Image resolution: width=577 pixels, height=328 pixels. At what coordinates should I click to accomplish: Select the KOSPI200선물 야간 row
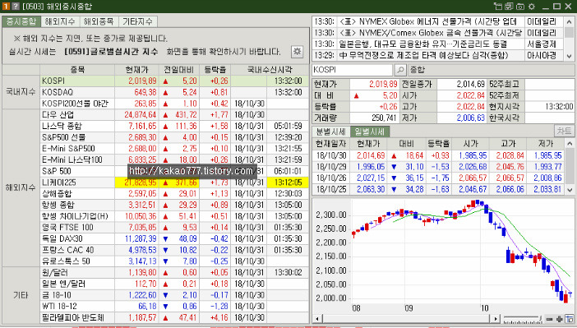pos(174,104)
